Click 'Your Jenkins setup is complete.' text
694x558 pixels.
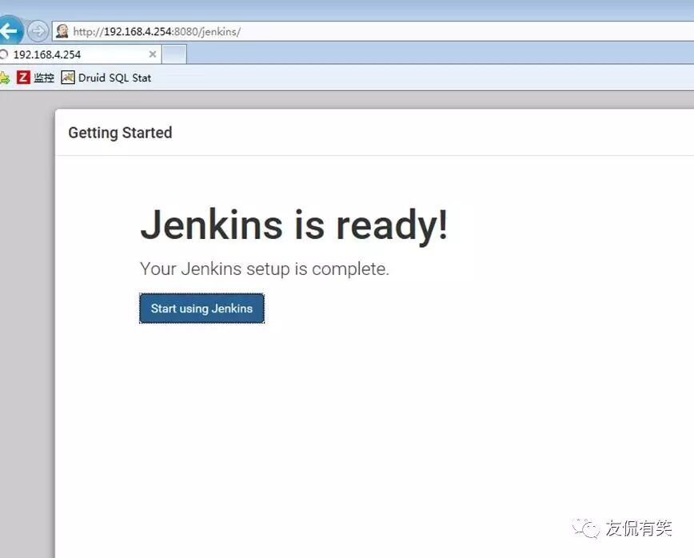click(265, 269)
